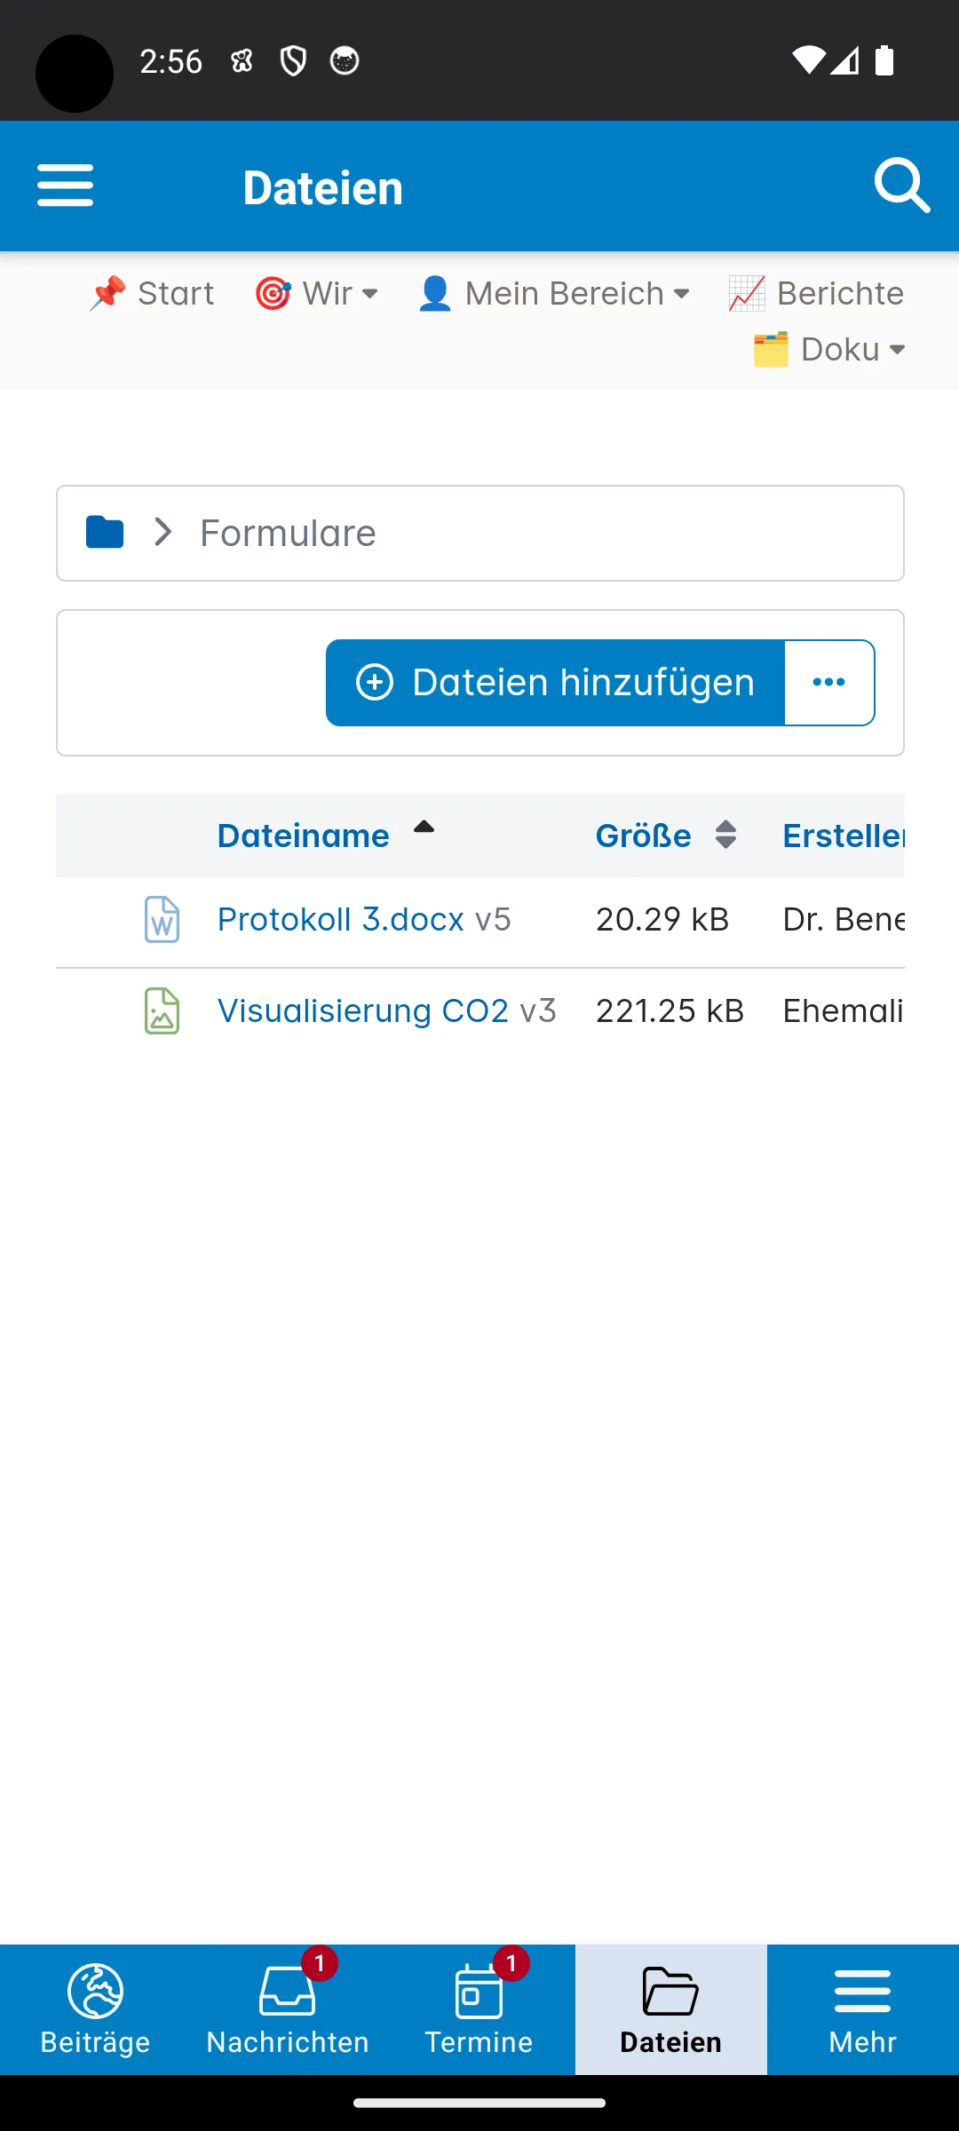
Task: Tap the shield icon in status bar
Action: coord(293,60)
